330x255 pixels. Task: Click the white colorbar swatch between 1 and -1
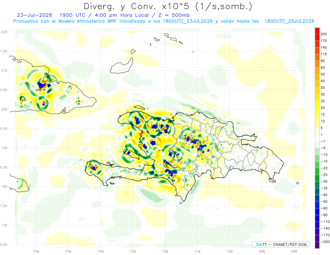(317, 138)
